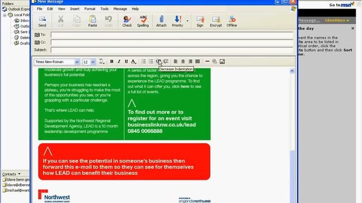The width and height of the screenshot is (362, 203).
Task: Align text left
Action: pos(176,61)
